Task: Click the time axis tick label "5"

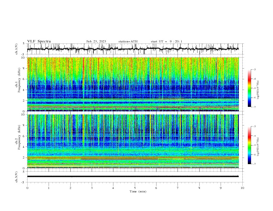Action: [135, 188]
